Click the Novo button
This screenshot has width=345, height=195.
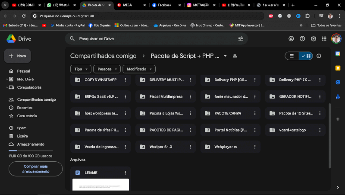click(18, 56)
